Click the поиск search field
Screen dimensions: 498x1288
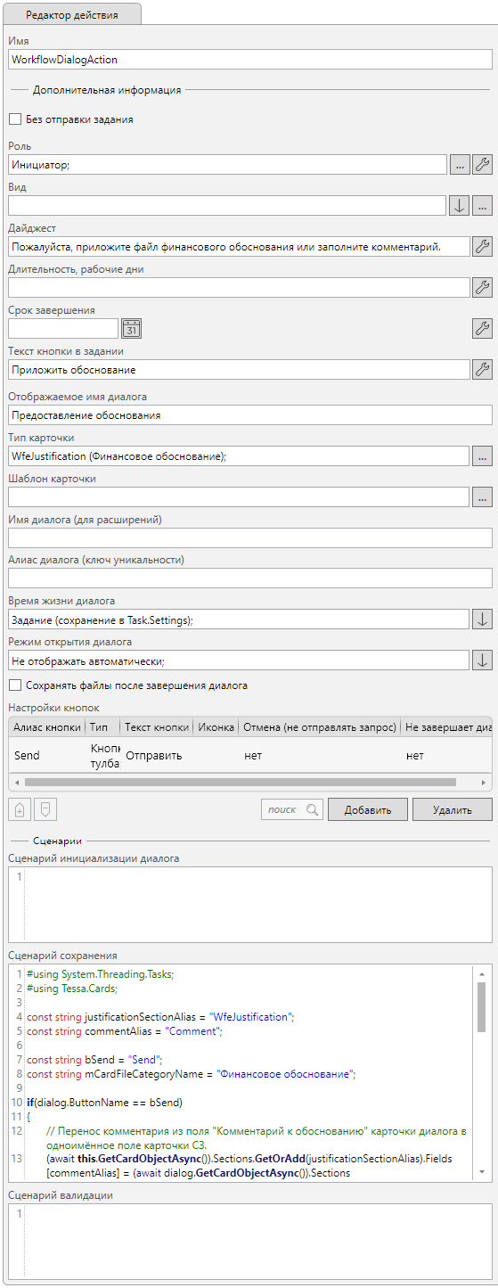[x=291, y=809]
